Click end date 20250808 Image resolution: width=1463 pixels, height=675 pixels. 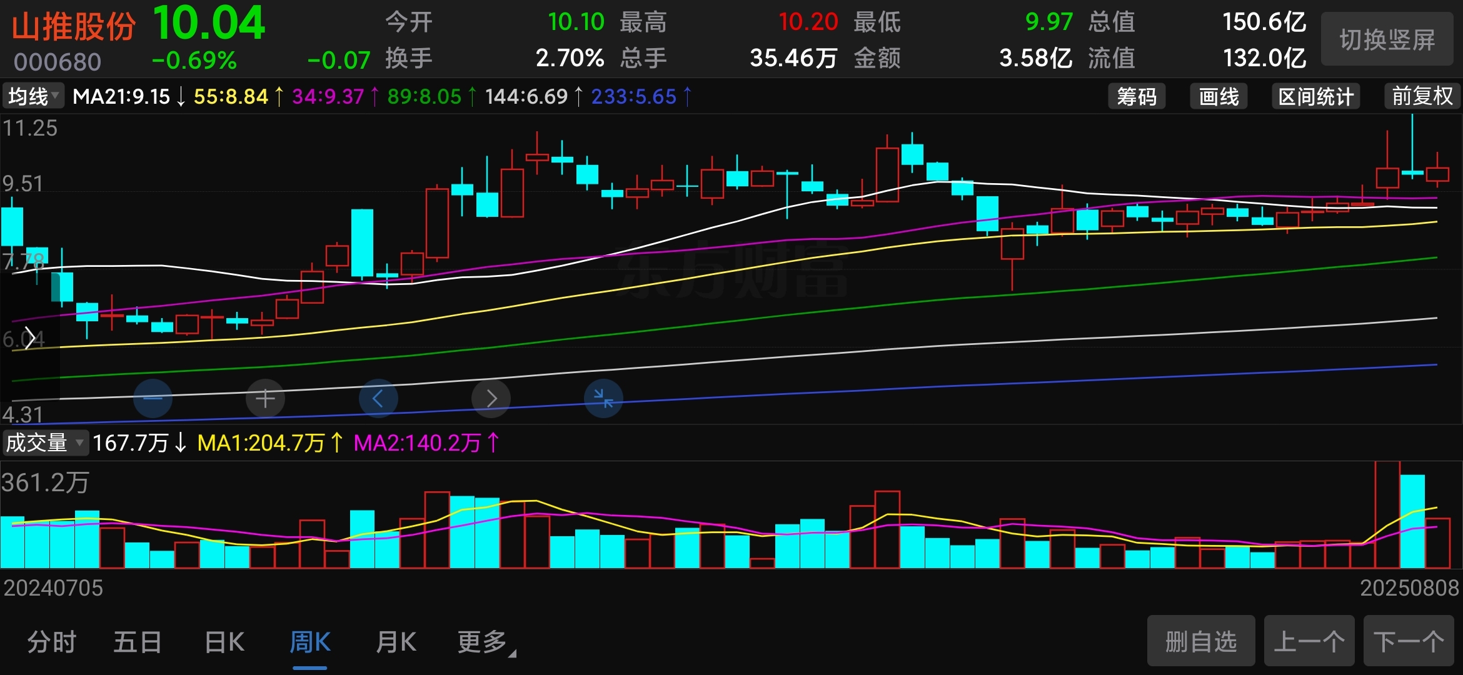coord(1409,587)
